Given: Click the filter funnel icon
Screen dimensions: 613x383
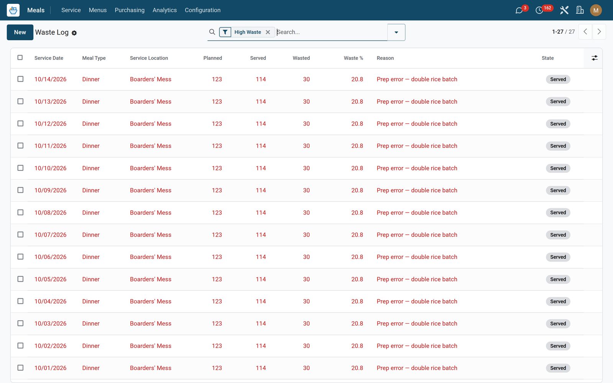Looking at the screenshot, I should 225,32.
